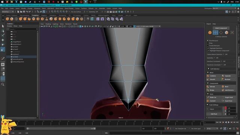Click Add Divisions in Components
The height and width of the screenshot is (135, 240).
click(x=228, y=90)
